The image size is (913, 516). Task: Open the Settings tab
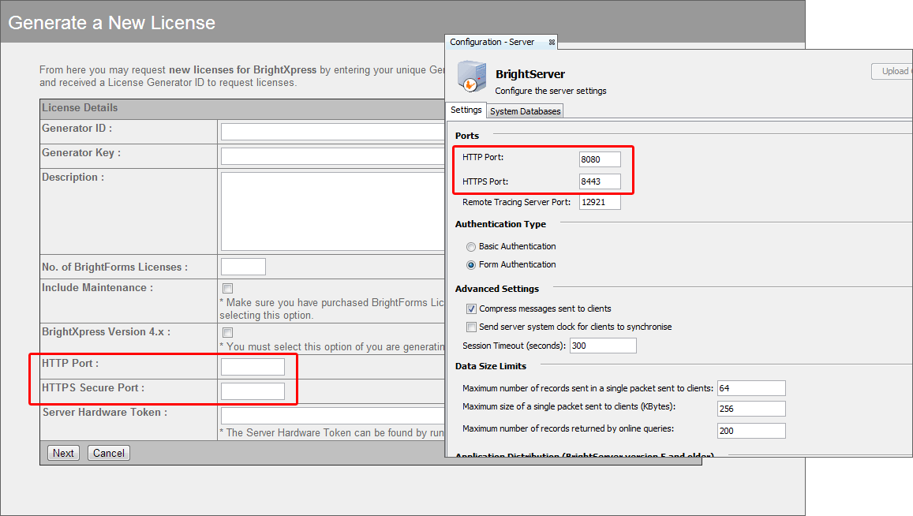(466, 110)
